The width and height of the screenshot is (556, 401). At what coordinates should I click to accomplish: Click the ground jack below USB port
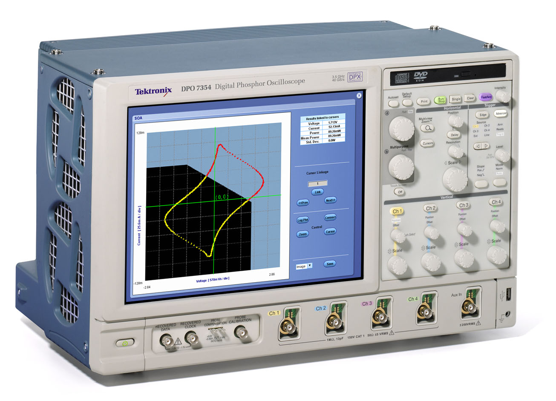(507, 313)
